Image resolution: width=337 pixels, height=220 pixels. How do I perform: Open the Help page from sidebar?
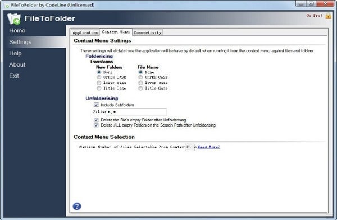15,53
